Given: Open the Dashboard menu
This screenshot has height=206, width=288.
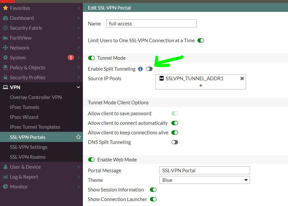Looking at the screenshot, I should click(41, 18).
